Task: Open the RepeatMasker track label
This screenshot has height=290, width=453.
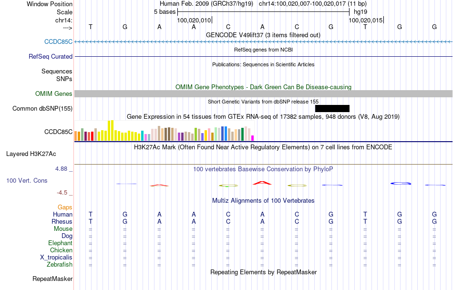Action: coord(52,279)
